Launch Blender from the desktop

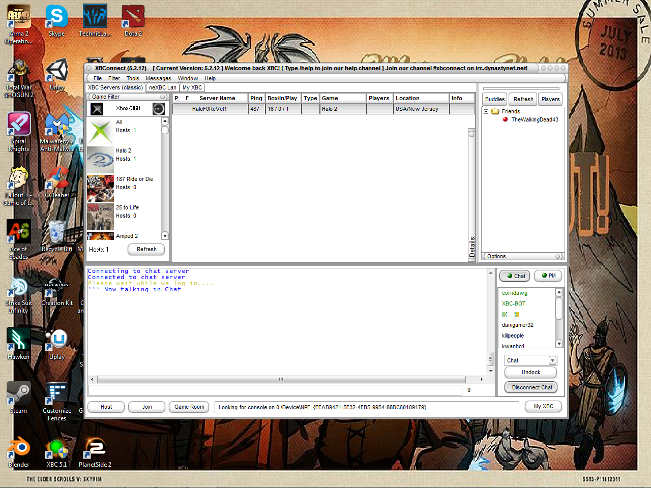19,452
